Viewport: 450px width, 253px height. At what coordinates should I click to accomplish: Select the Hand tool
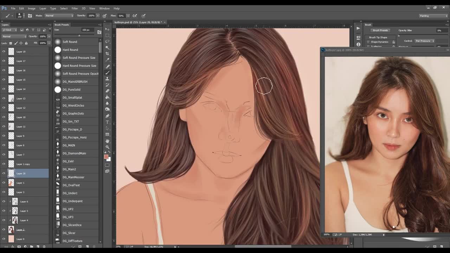tap(108, 141)
